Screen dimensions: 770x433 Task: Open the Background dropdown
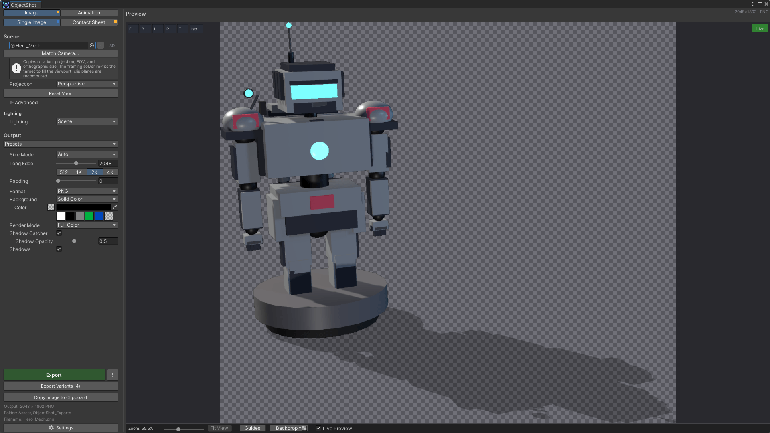tap(87, 199)
